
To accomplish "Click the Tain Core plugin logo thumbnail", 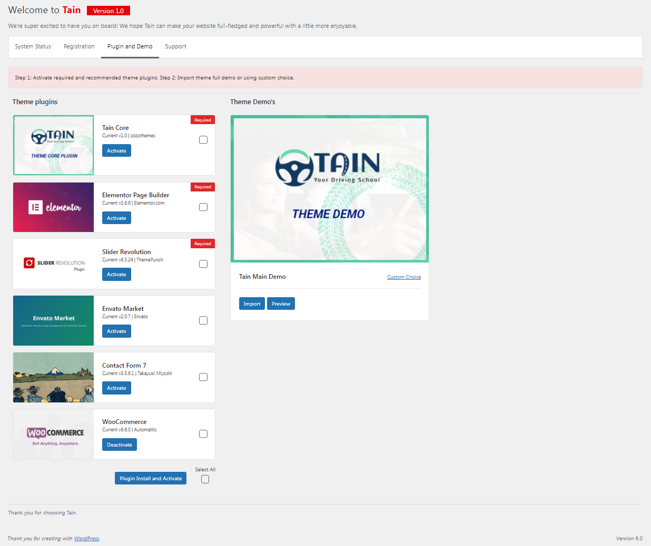I will [53, 145].
